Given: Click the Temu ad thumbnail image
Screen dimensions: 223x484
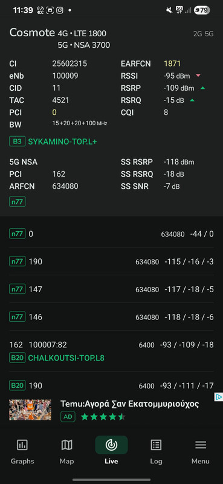Looking at the screenshot, I should pyautogui.click(x=30, y=410).
